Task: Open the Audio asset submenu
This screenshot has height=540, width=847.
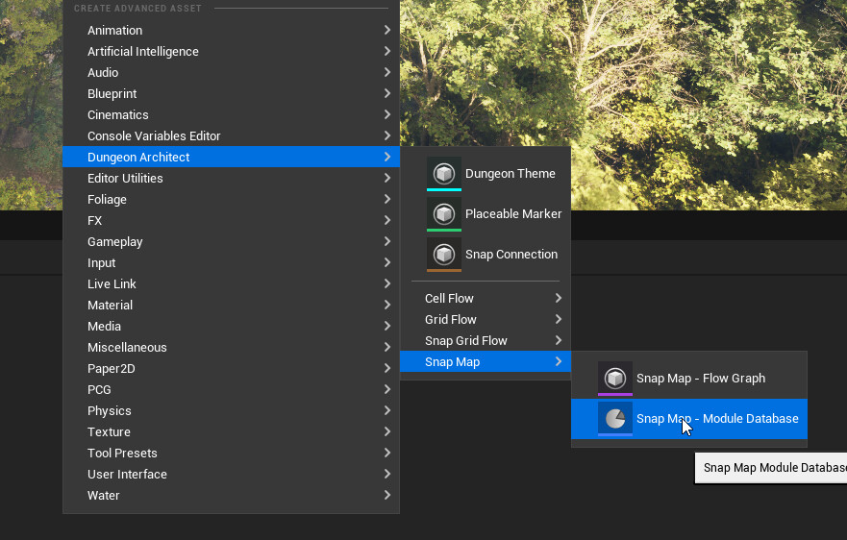Action: click(231, 72)
